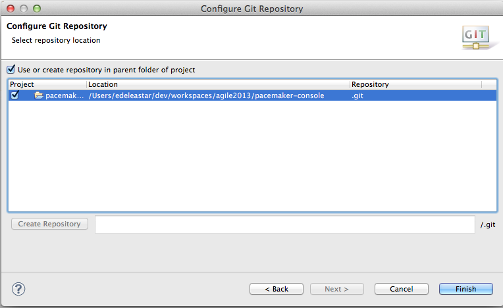The height and width of the screenshot is (308, 503).
Task: Minimize the dialog with the yellow button
Action: click(x=24, y=9)
